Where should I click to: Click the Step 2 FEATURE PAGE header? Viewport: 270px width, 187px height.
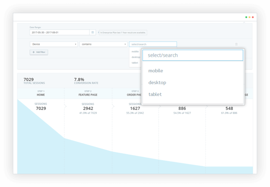[x=88, y=93]
